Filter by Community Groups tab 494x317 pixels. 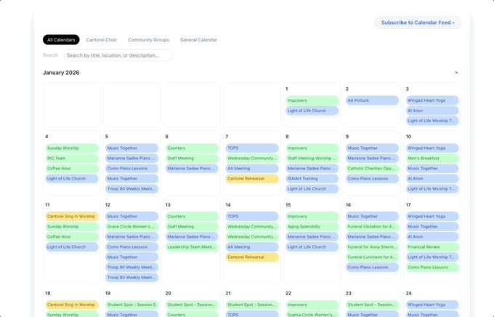(148, 40)
